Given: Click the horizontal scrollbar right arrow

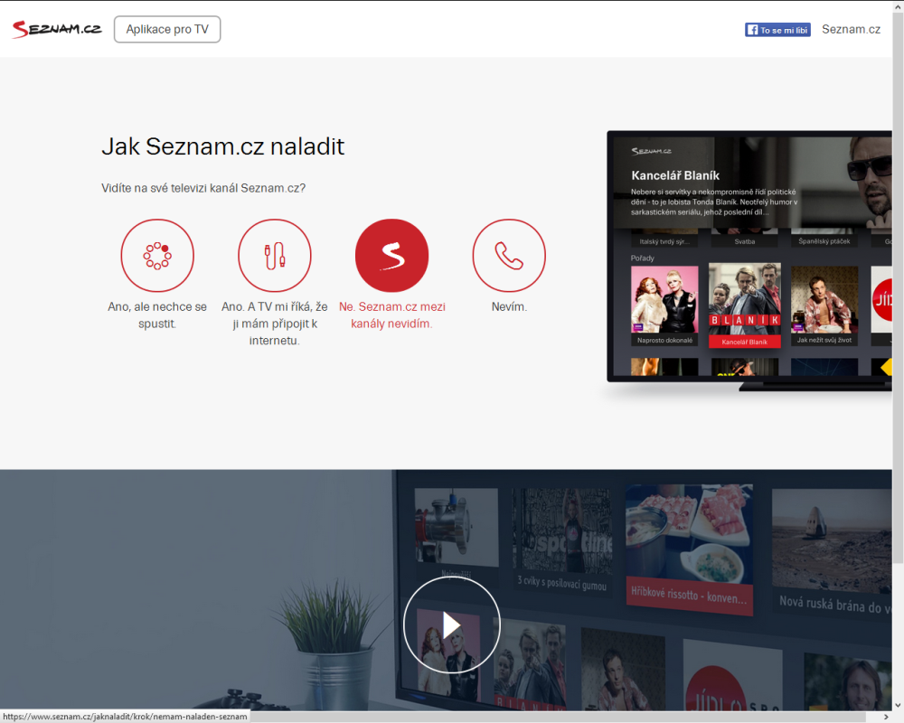Looking at the screenshot, I should pyautogui.click(x=886, y=717).
